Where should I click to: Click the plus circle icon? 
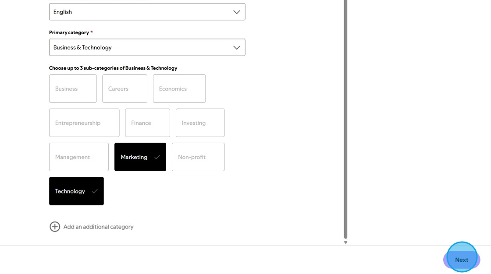click(x=55, y=227)
